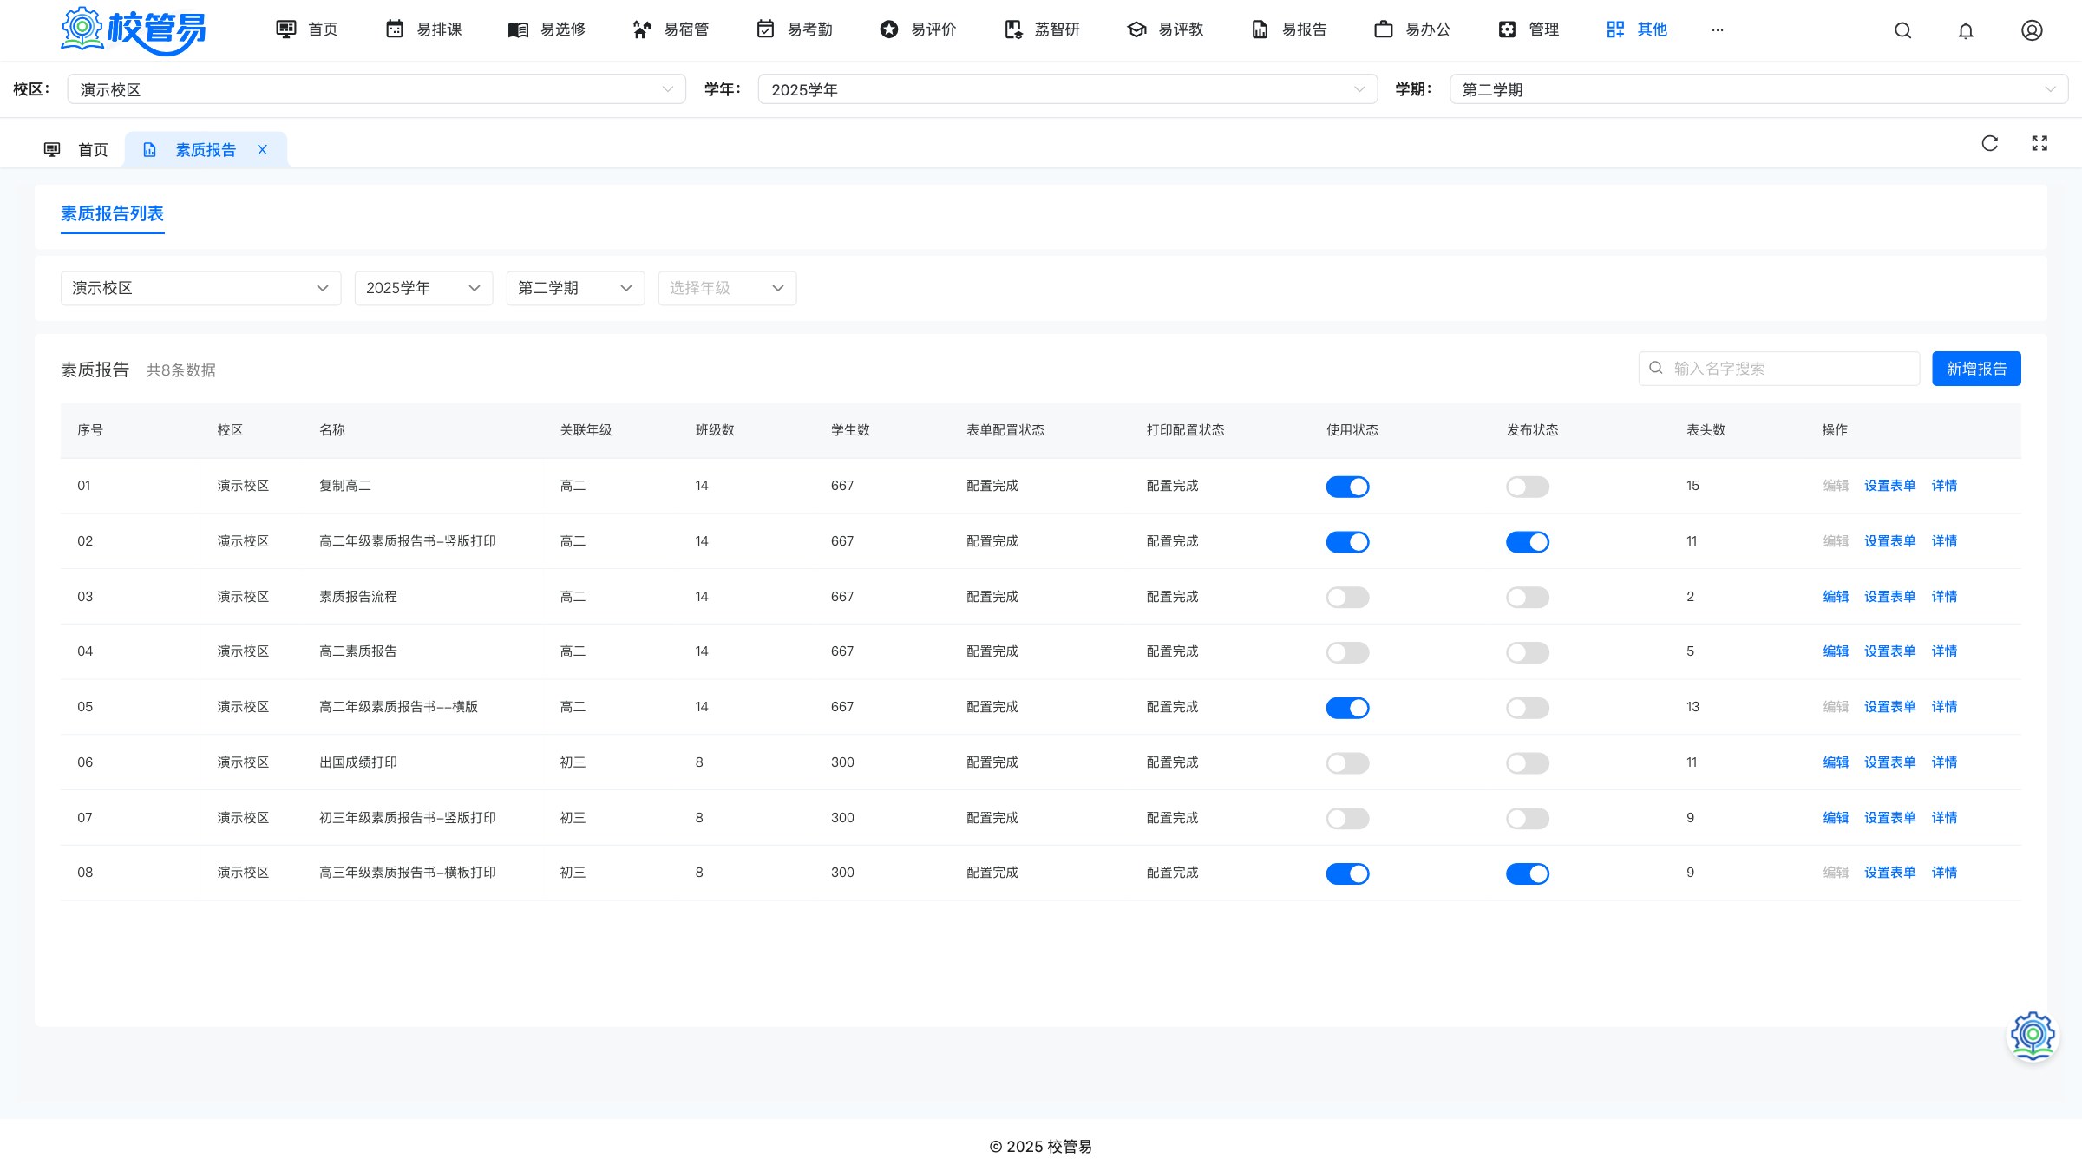This screenshot has width=2082, height=1171.
Task: Open the top 学期 dropdown
Action: [x=1758, y=89]
